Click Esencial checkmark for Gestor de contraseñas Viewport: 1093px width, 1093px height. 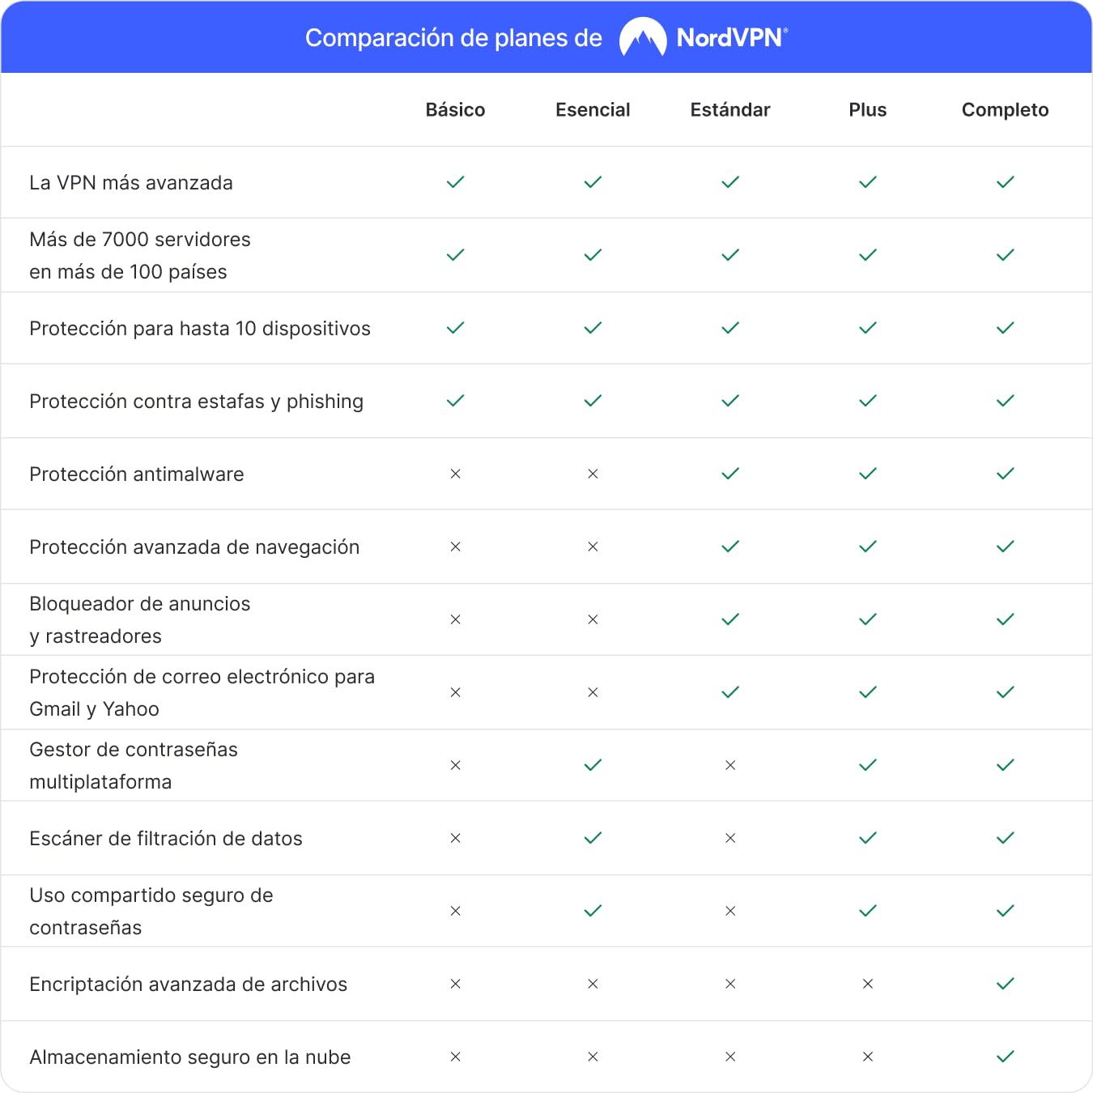point(593,765)
